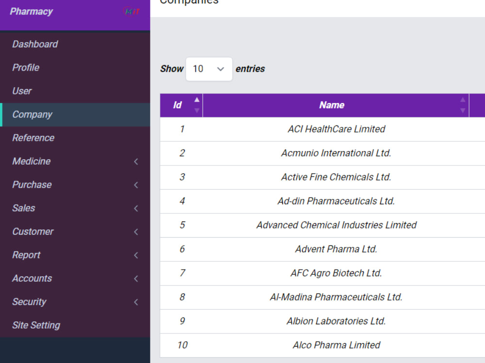This screenshot has width=485, height=363.
Task: Select row Albion Laboratories Ltd.
Action: pos(323,321)
